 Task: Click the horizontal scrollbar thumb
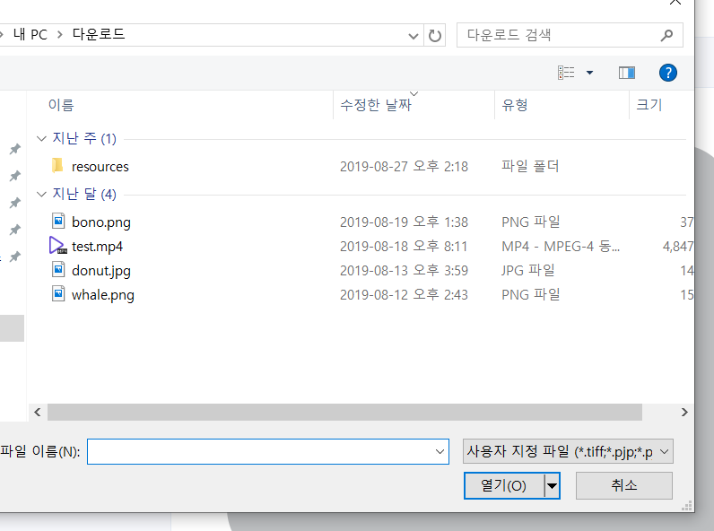[344, 412]
